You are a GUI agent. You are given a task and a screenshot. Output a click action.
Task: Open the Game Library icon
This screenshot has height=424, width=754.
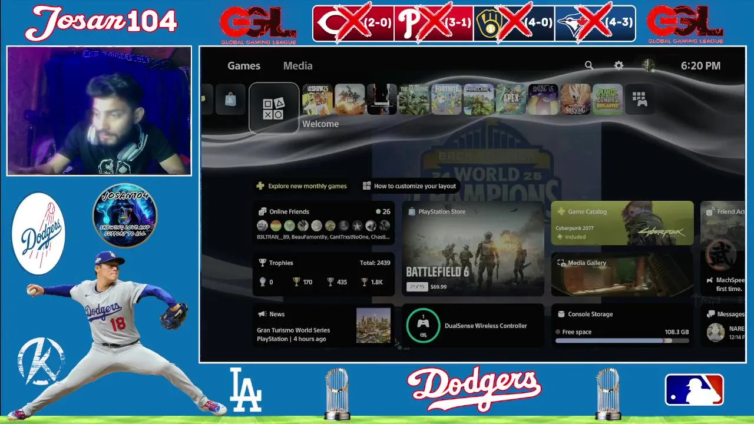640,100
